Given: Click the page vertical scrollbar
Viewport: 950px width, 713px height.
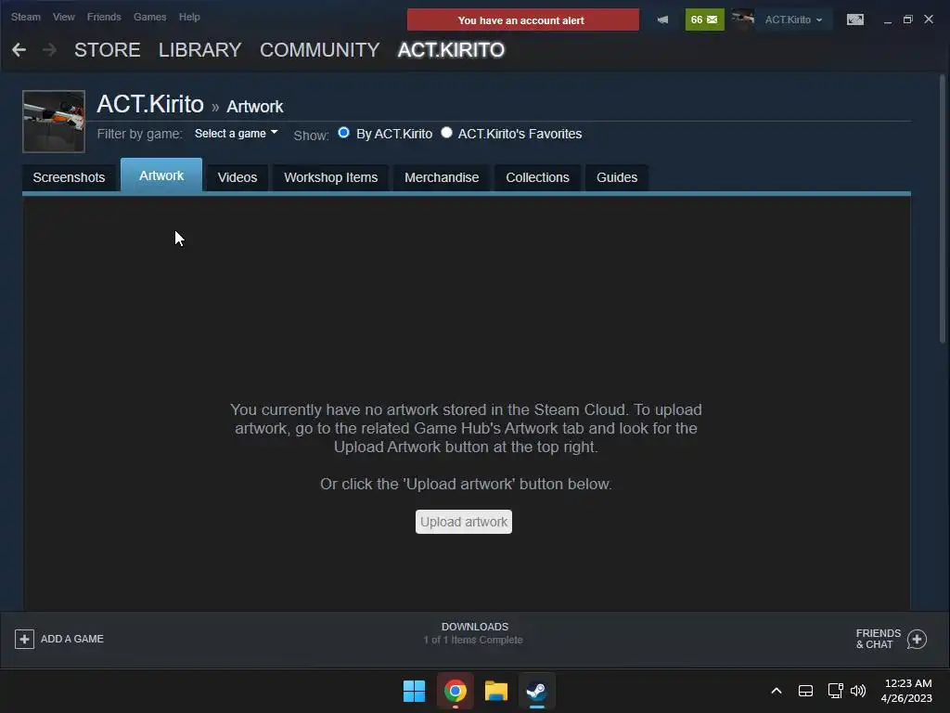Looking at the screenshot, I should point(943,209).
